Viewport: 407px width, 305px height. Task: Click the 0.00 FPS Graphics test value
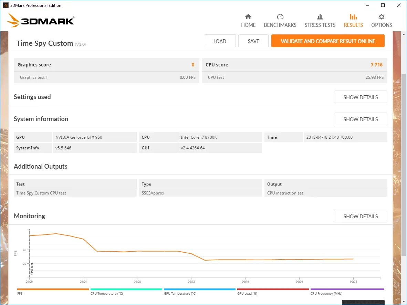(187, 77)
